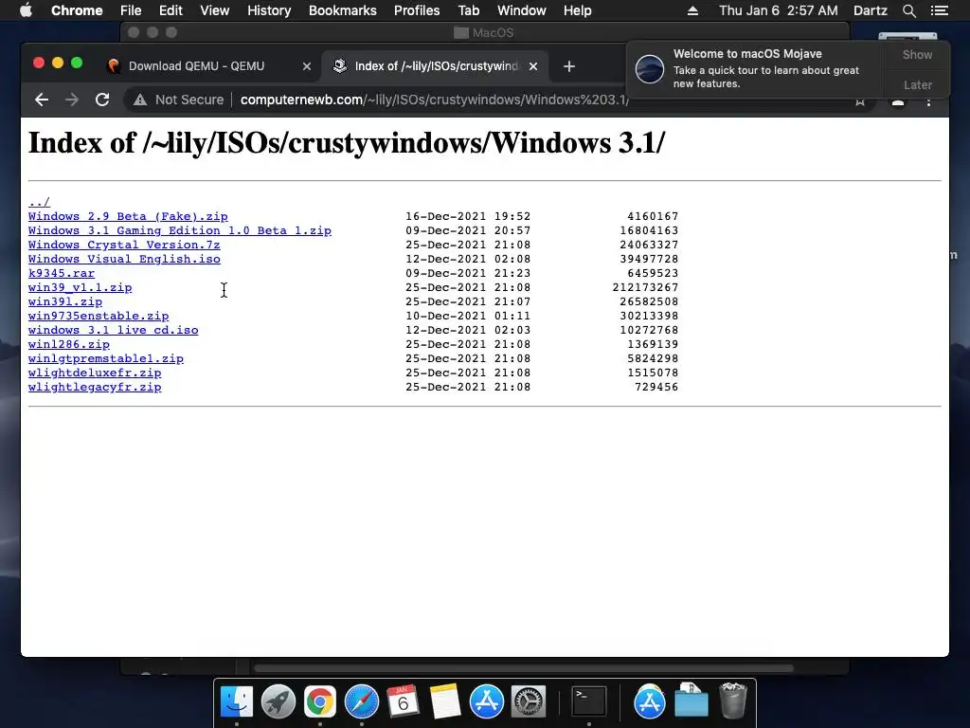Download Windows 2.9 Beta (Fake).zip
Image resolution: width=970 pixels, height=728 pixels.
(x=128, y=217)
